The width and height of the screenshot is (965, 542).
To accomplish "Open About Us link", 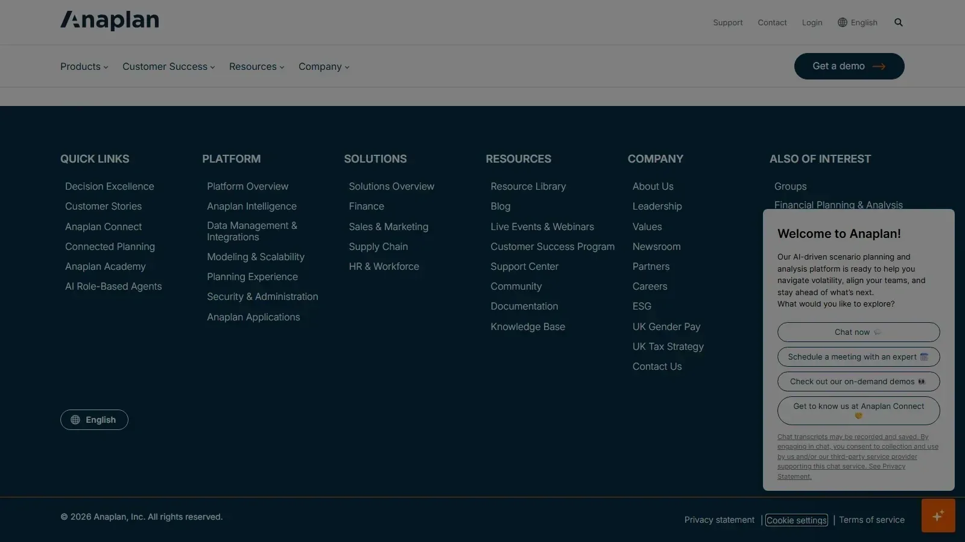I will (653, 187).
